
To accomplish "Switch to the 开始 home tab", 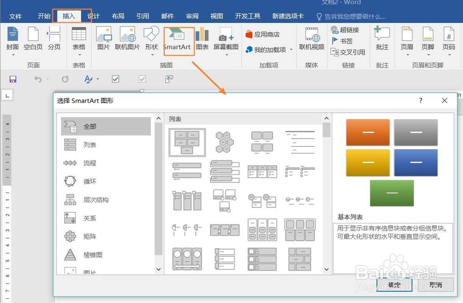I will [x=44, y=16].
